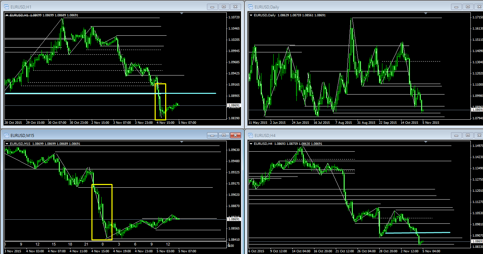
Task: Click the 1.08691 price label on M15 chart
Action: coord(235,220)
